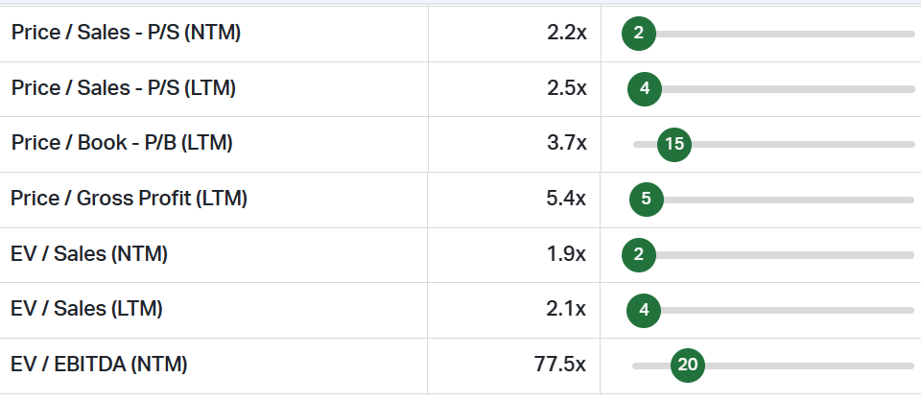Click the EV / Sales LTM slider handle
The height and width of the screenshot is (401, 921).
click(644, 310)
